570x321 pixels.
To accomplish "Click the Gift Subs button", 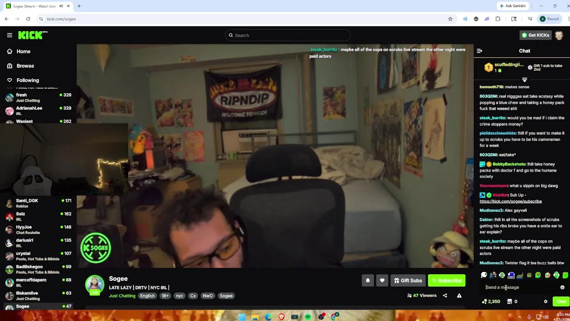I will 407,280.
